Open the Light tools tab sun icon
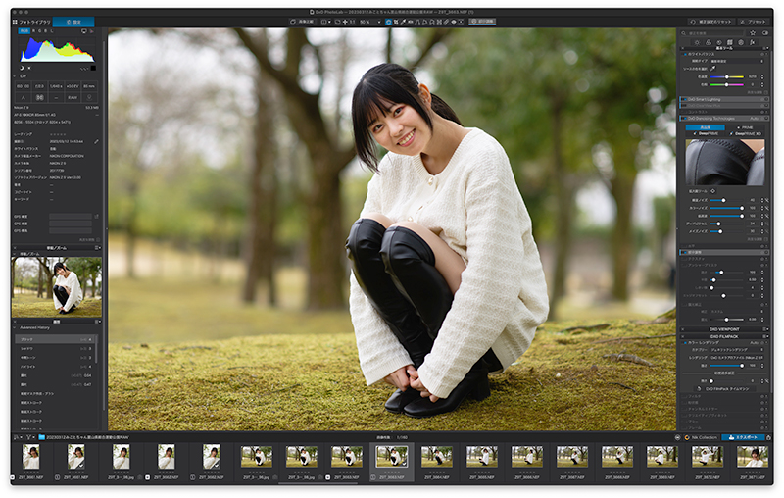Image resolution: width=784 pixels, height=498 pixels. coord(698,42)
